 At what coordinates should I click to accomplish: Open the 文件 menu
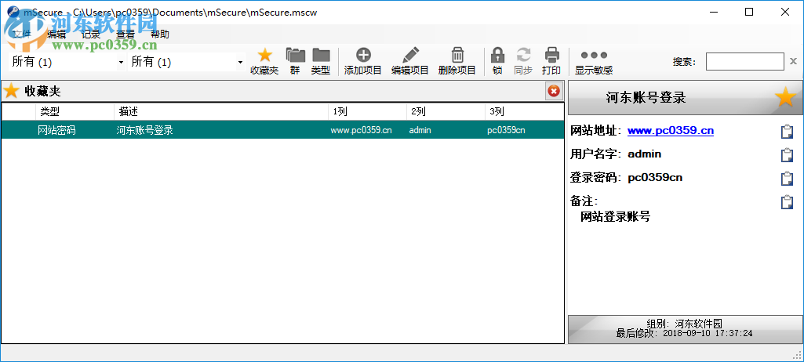(22, 34)
